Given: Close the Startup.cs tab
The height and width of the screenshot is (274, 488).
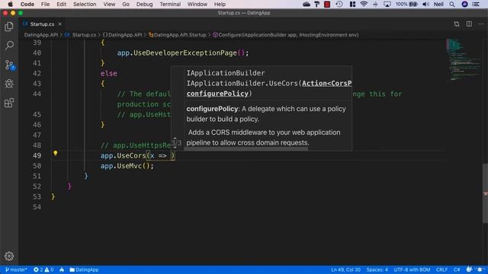Looking at the screenshot, I should point(59,24).
